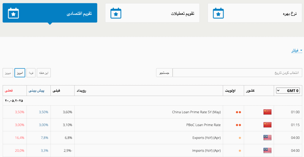Click Malaysia flag in Exports (YoY) row

pos(267,138)
